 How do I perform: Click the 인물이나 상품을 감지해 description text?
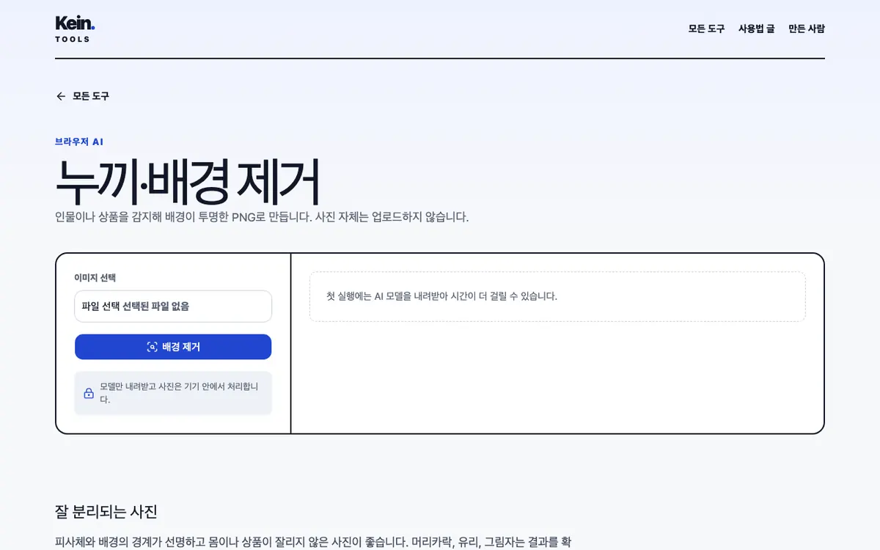pos(262,217)
